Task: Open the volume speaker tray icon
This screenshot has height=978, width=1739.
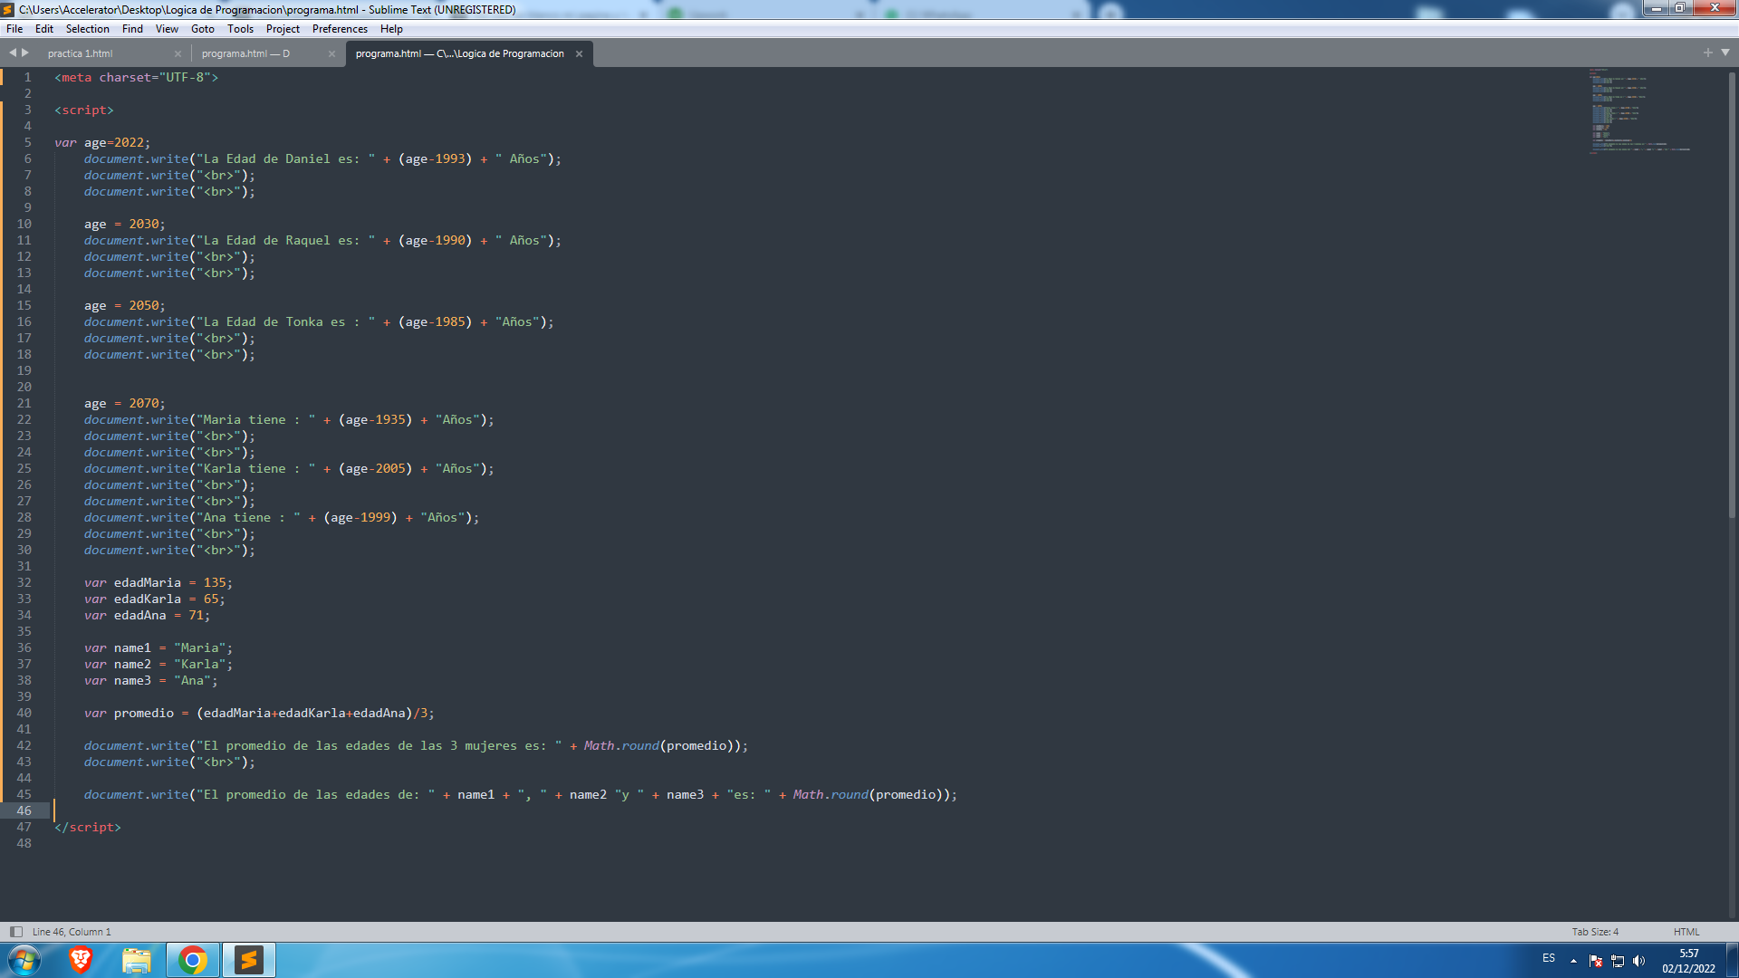Action: point(1639,961)
